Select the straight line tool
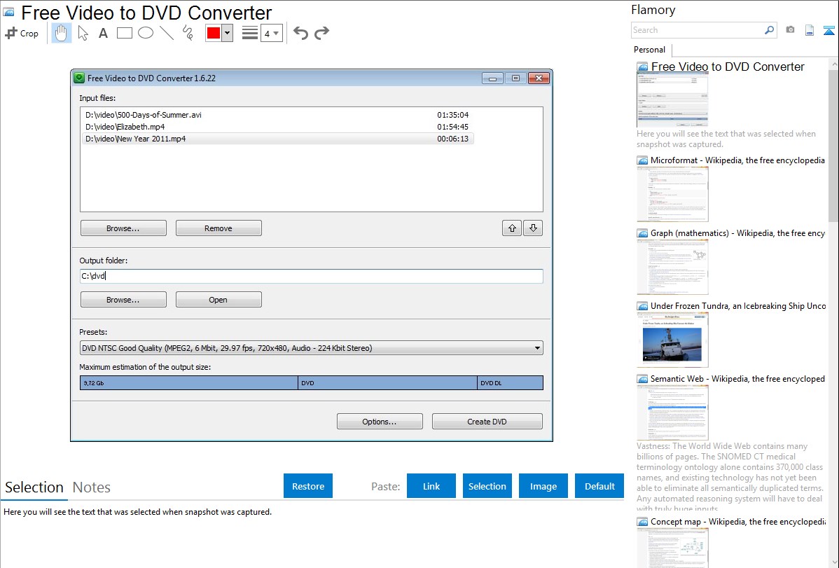The height and width of the screenshot is (568, 839). click(x=166, y=33)
